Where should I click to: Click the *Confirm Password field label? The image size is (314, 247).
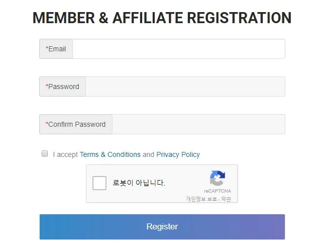(75, 124)
